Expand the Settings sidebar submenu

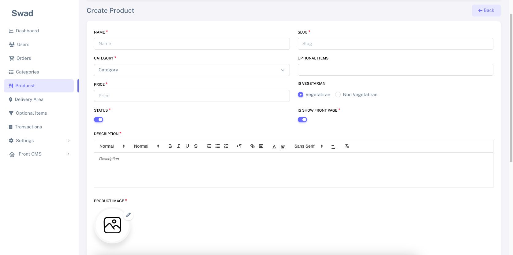click(x=39, y=141)
